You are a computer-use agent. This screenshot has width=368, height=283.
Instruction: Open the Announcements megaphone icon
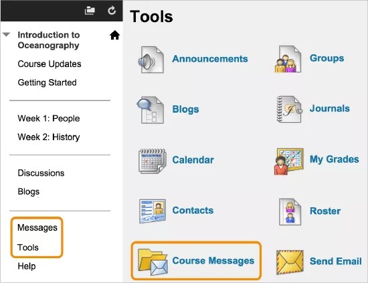coord(151,60)
